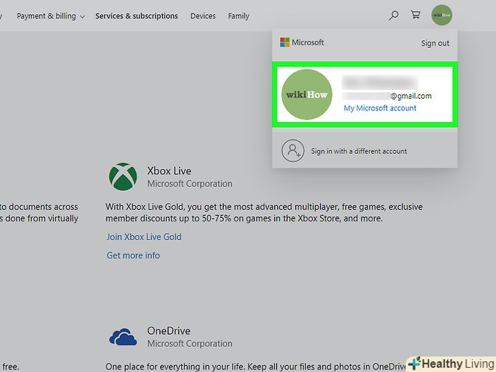Viewport: 496px width, 372px height.
Task: Click the Microsoft logo in account popup
Action: point(302,42)
